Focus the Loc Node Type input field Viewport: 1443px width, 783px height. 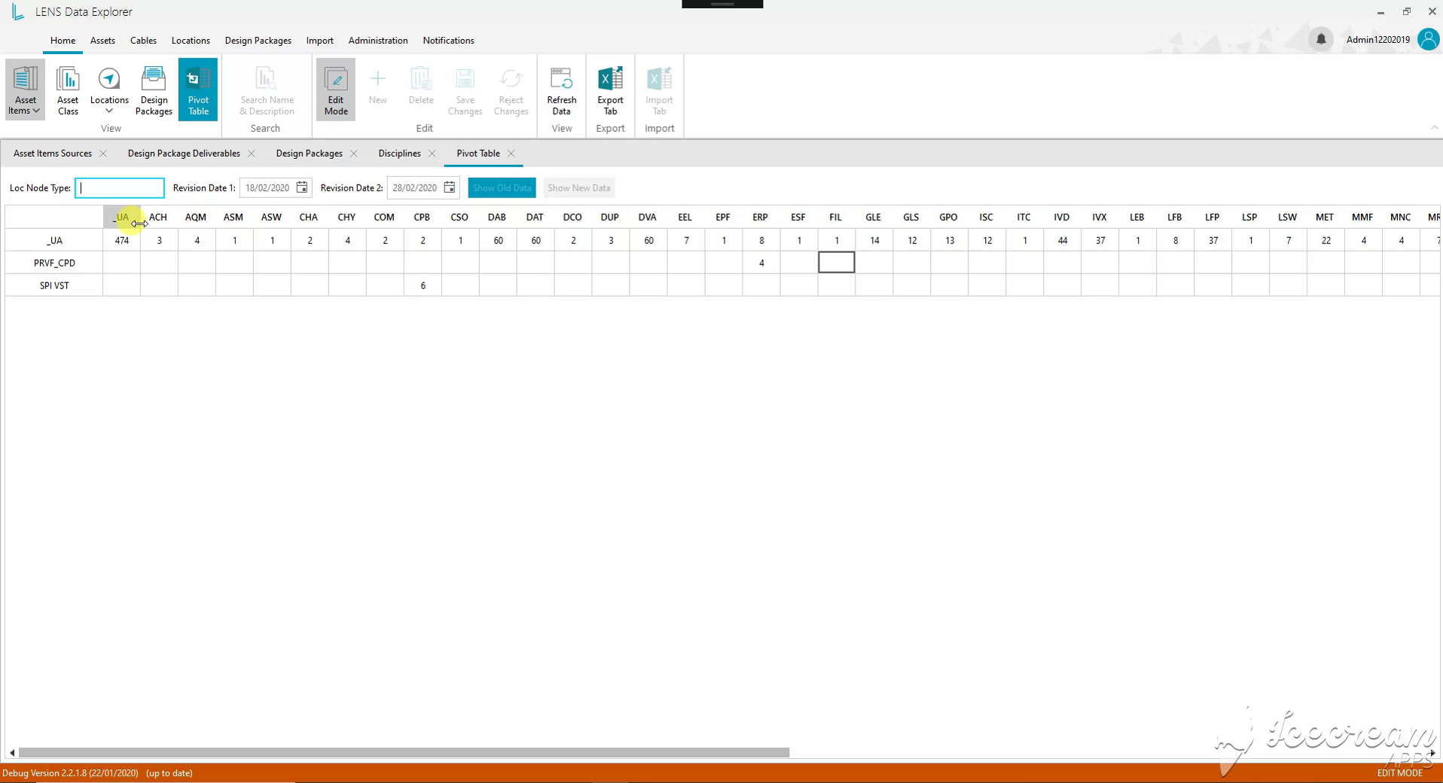(120, 188)
